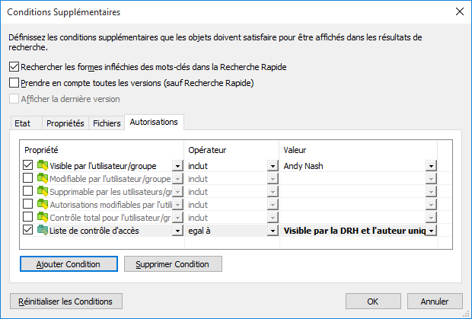Screen dimensions: 472x319
Task: Click the Ajouter Condition button
Action: (x=69, y=264)
